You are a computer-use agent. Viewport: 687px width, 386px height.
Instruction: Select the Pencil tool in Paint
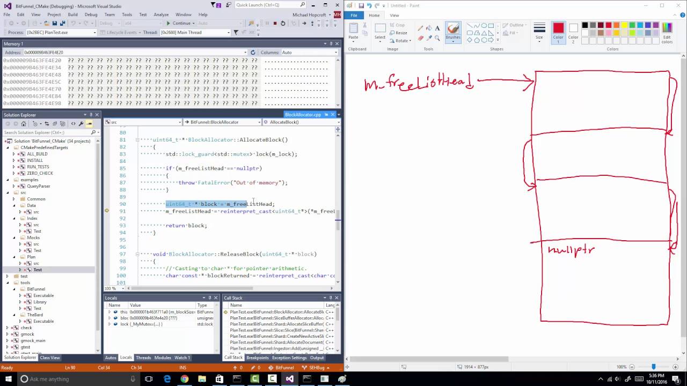(420, 28)
